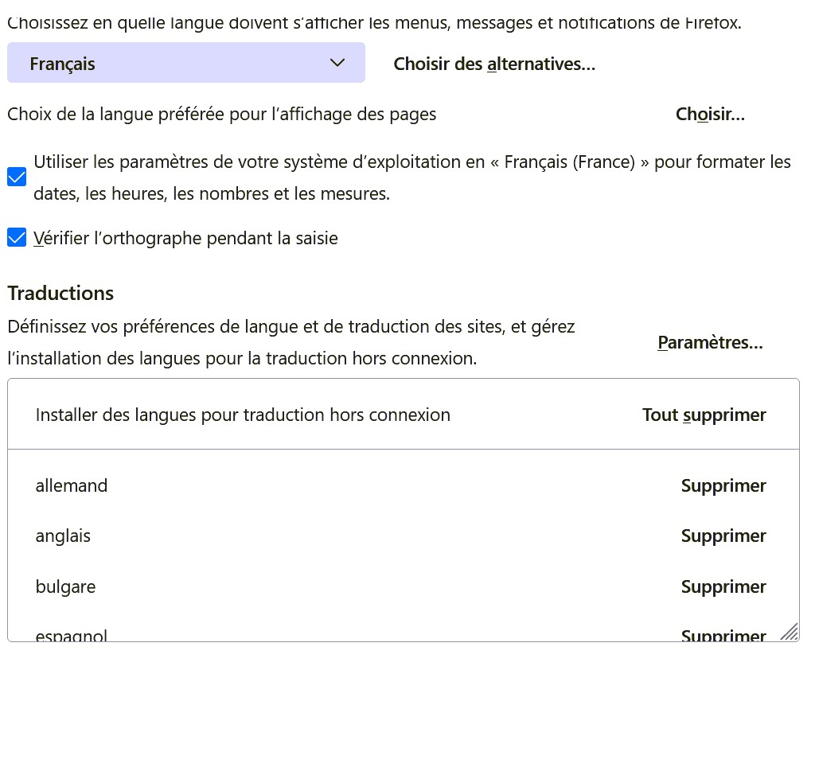Image resolution: width=815 pixels, height=783 pixels.
Task: Toggle Vérifier l'orthographe pendant la saisie checkbox
Action: click(x=17, y=238)
